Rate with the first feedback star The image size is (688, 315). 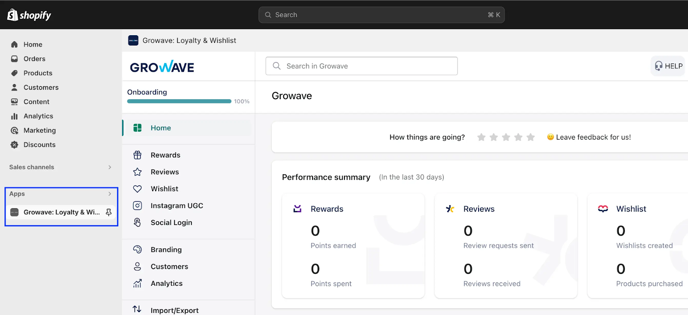click(481, 137)
